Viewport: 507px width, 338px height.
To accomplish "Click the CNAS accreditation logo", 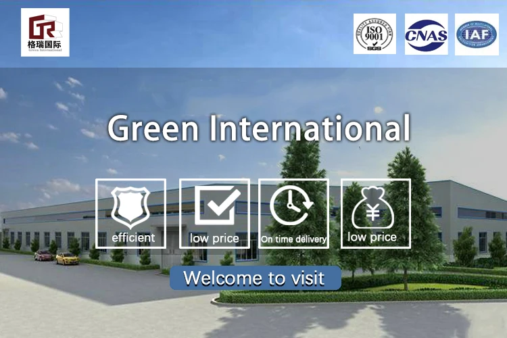I will click(426, 34).
